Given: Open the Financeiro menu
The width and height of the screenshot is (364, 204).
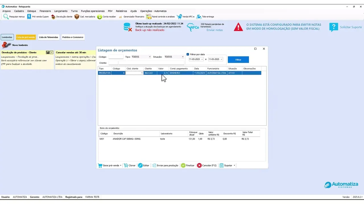Looking at the screenshot, I should (x=45, y=11).
